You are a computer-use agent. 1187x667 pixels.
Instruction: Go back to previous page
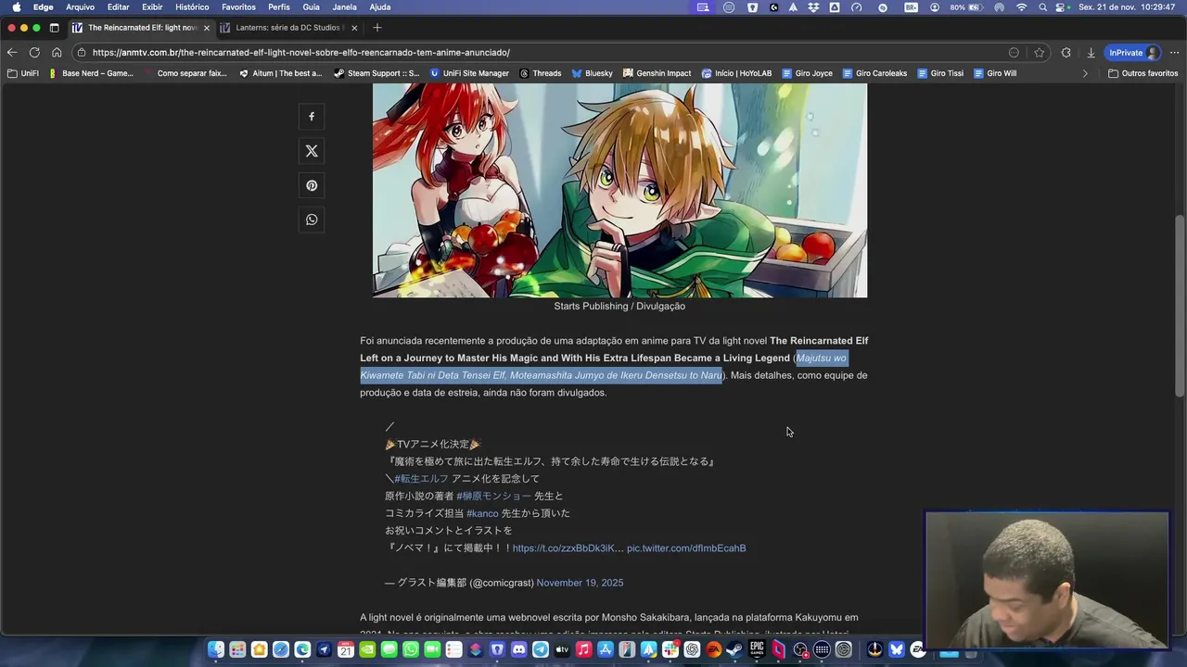pyautogui.click(x=12, y=53)
